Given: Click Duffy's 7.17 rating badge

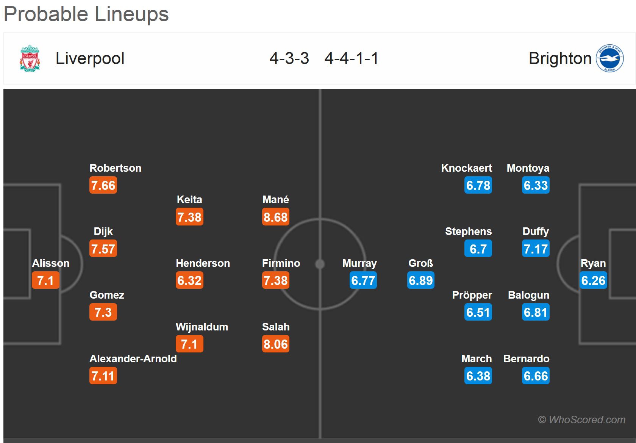Looking at the screenshot, I should coord(536,249).
